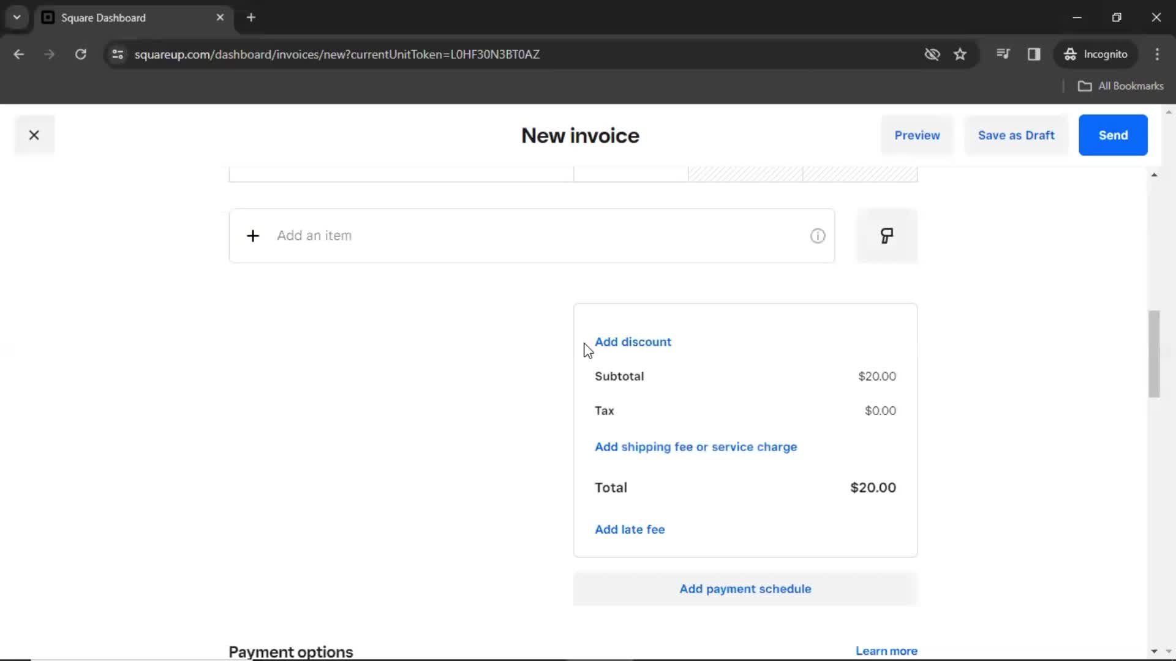The width and height of the screenshot is (1176, 661).
Task: Click the info icon next to Add an item
Action: pyautogui.click(x=818, y=235)
